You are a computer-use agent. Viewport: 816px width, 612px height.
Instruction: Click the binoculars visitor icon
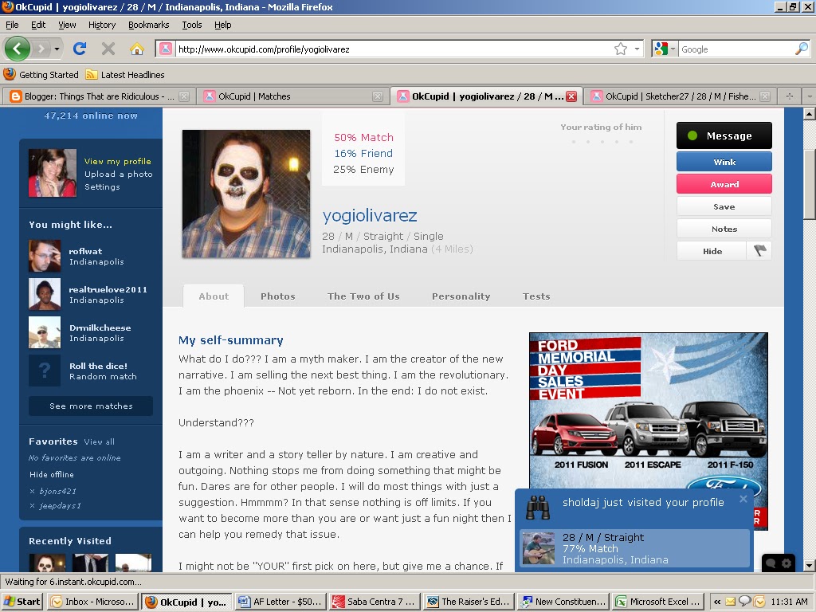tap(538, 508)
